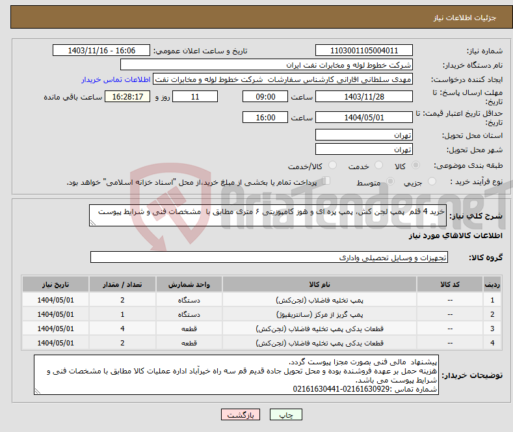Viewport: 513px width, 432px height.
Task: Click the general description text area
Action: point(268,215)
